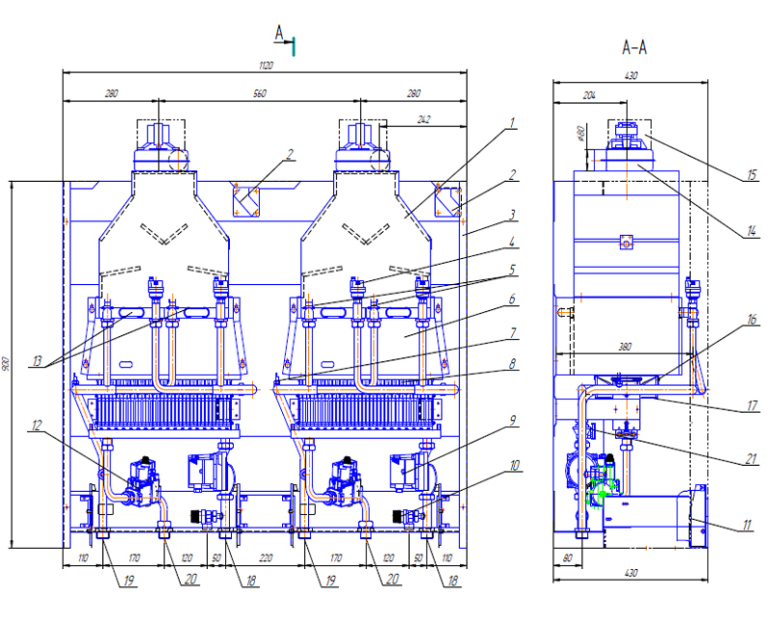Pick the 560 center spacing dimension

click(x=259, y=93)
